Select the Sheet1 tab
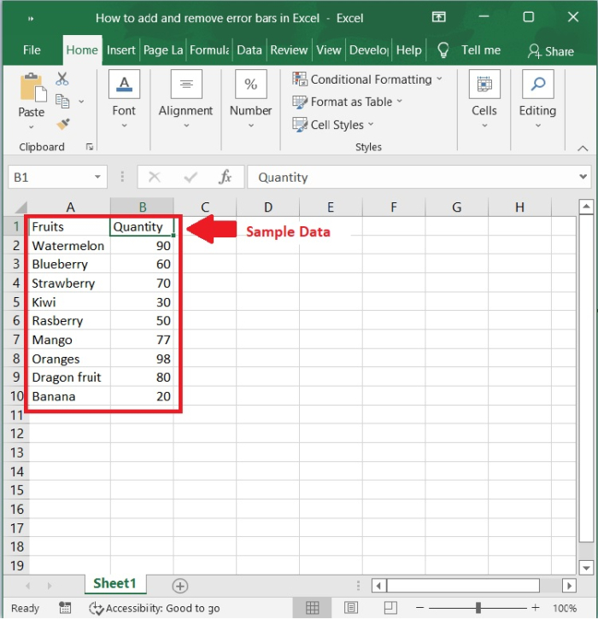The width and height of the screenshot is (598, 619). tap(114, 583)
